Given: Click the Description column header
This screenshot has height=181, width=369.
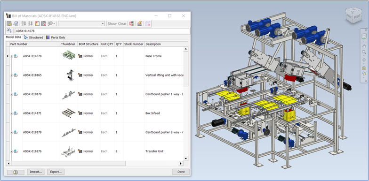Looking at the screenshot, I should 164,44.
